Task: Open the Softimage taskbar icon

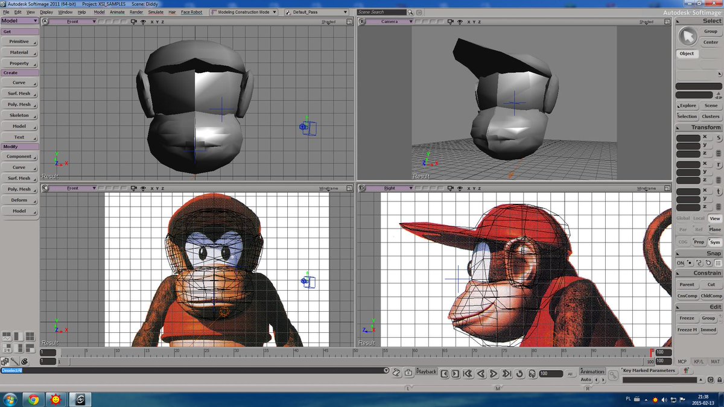Action: tap(80, 399)
